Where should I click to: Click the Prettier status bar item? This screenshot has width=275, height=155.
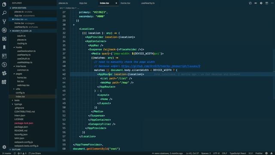[259, 153]
